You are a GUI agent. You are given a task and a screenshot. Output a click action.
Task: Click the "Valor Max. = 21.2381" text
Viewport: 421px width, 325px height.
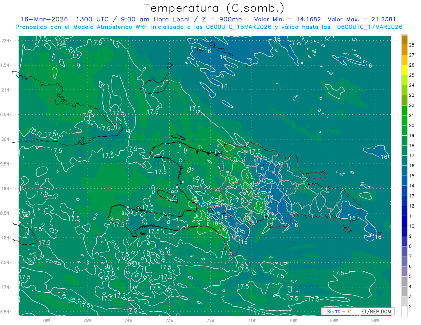[x=362, y=19]
